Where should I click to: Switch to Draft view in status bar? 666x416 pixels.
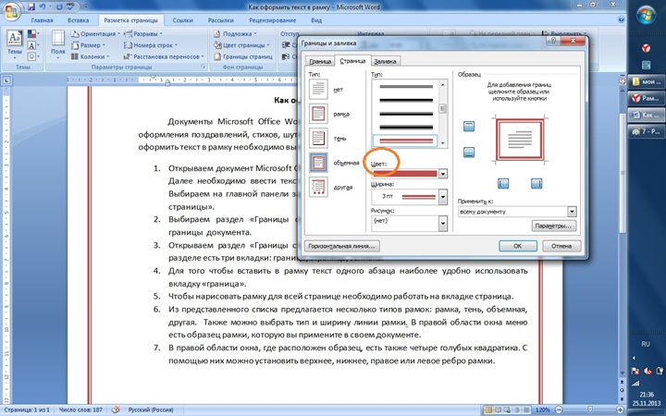pos(525,410)
